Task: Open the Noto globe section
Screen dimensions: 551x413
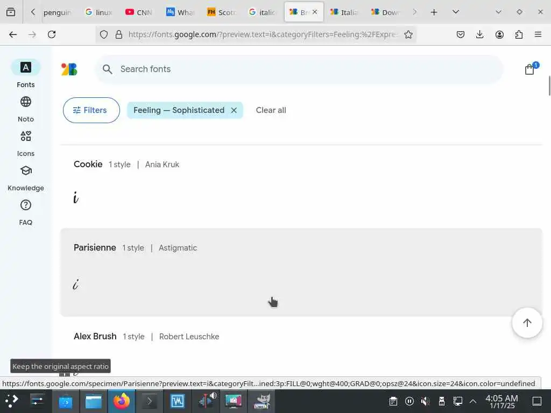Action: 26,109
